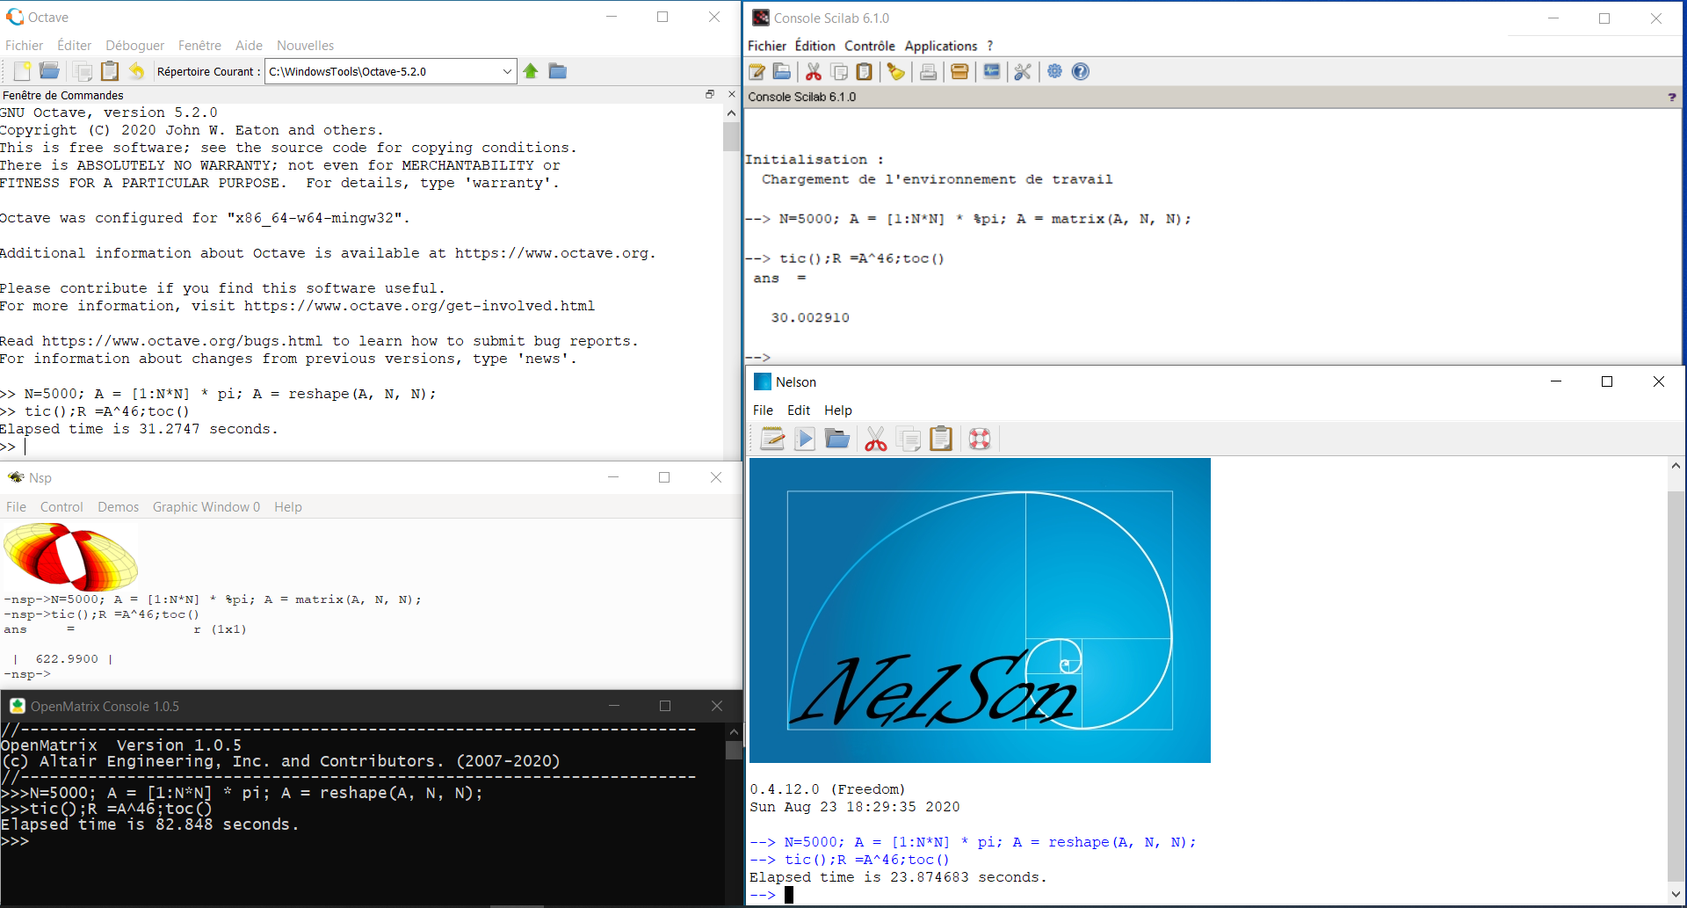Open Octave's Déboguer menu

point(134,46)
